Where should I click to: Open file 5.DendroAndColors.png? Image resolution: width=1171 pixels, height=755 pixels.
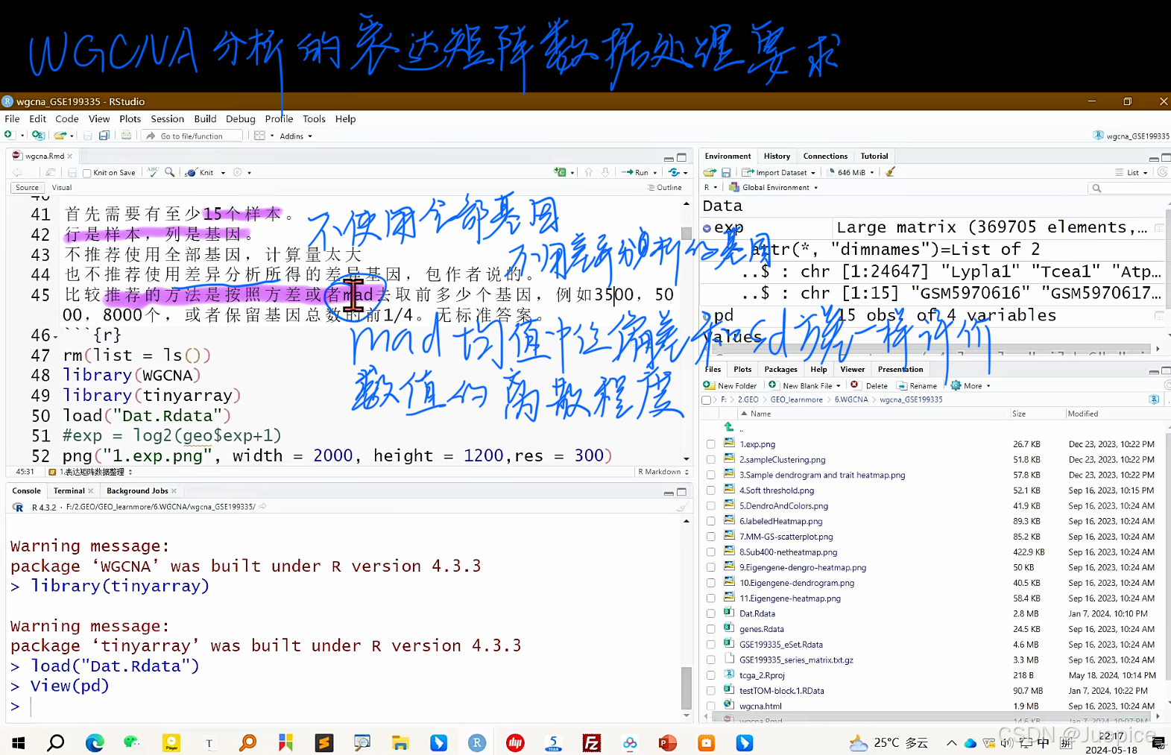(x=783, y=506)
